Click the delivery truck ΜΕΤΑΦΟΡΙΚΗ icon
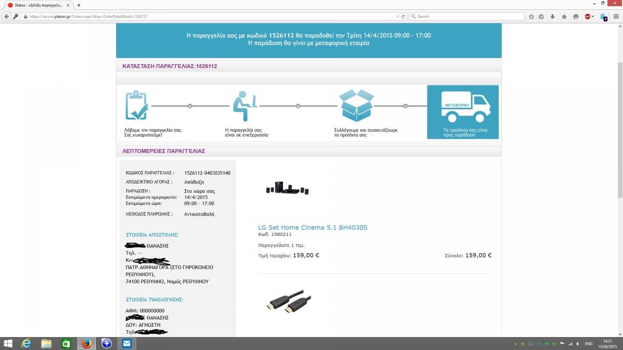 click(465, 107)
